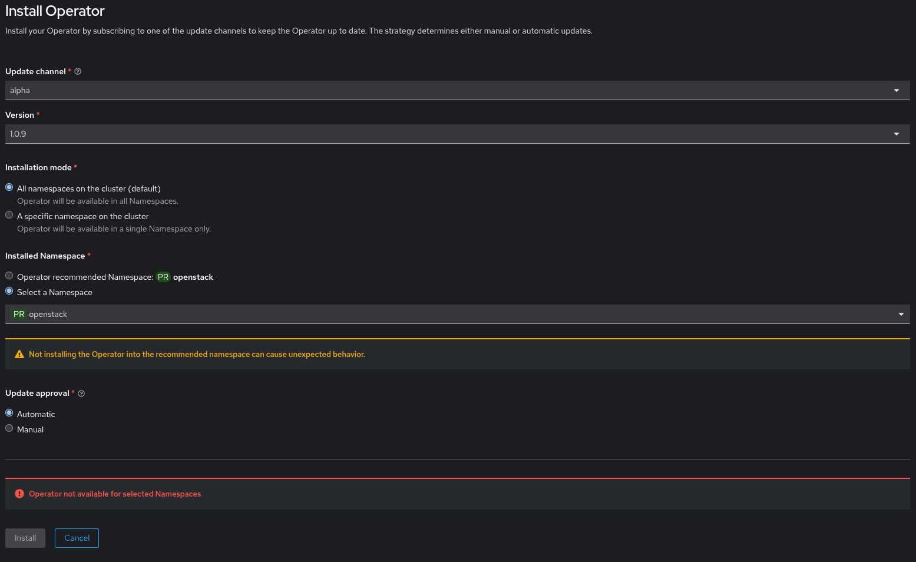This screenshot has width=916, height=562.
Task: Click PR badge in namespace dropdown
Action: click(19, 315)
